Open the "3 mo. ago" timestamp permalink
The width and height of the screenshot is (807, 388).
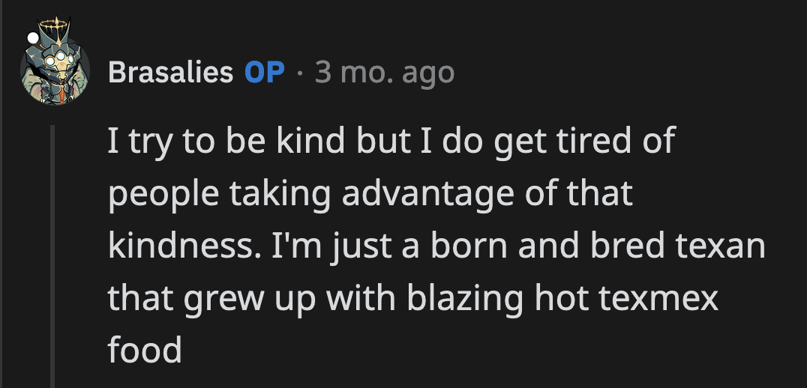385,73
